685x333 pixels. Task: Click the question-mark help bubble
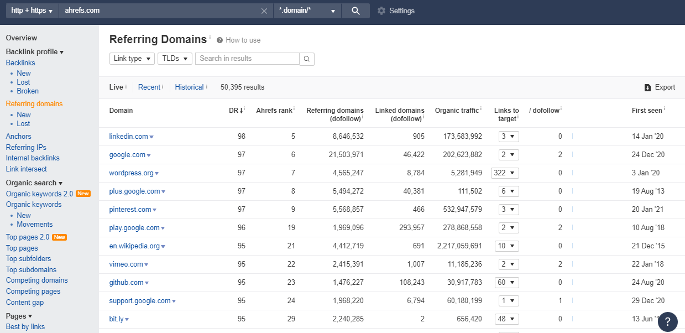coord(667,322)
